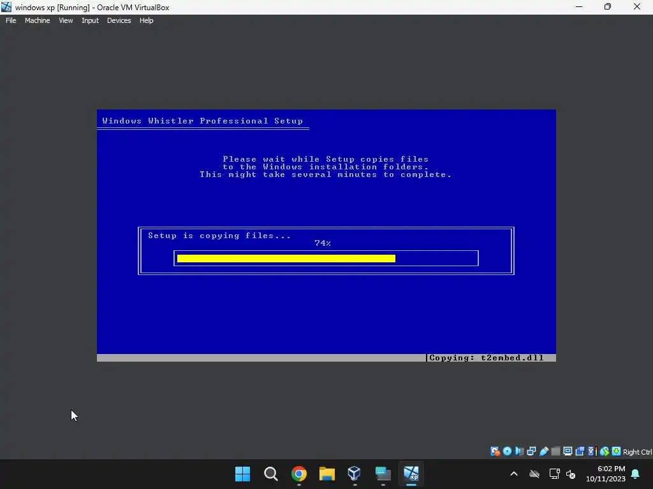The image size is (653, 489).
Task: Click the shared folders status icon
Action: pyautogui.click(x=555, y=451)
